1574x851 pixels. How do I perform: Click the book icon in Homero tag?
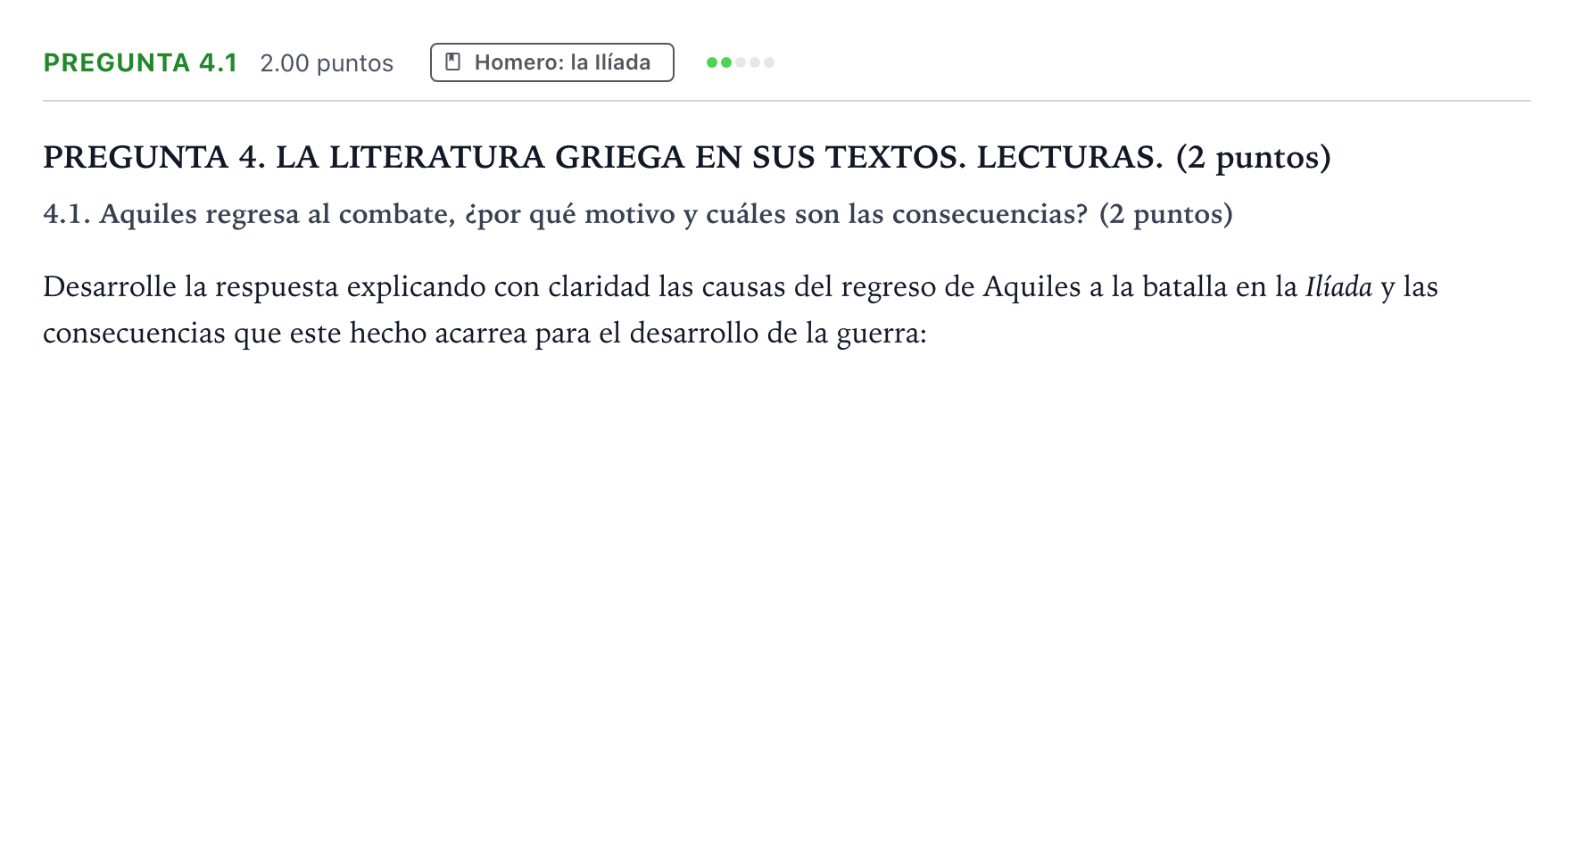point(453,62)
